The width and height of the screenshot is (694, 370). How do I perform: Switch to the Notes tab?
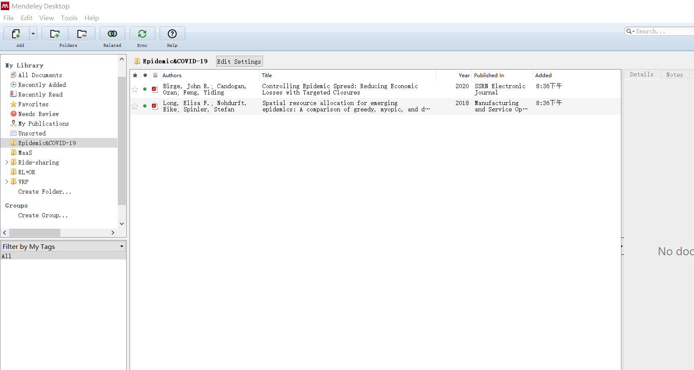click(x=675, y=75)
